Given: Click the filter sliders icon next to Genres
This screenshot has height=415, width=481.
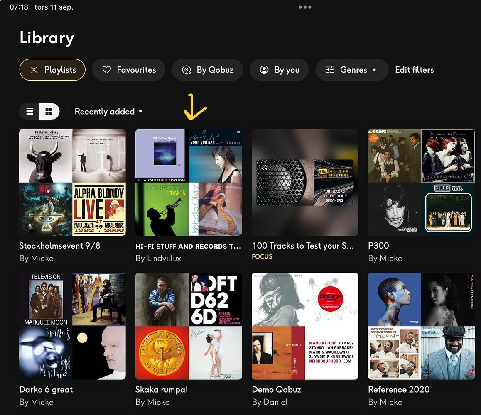Looking at the screenshot, I should click(x=330, y=70).
